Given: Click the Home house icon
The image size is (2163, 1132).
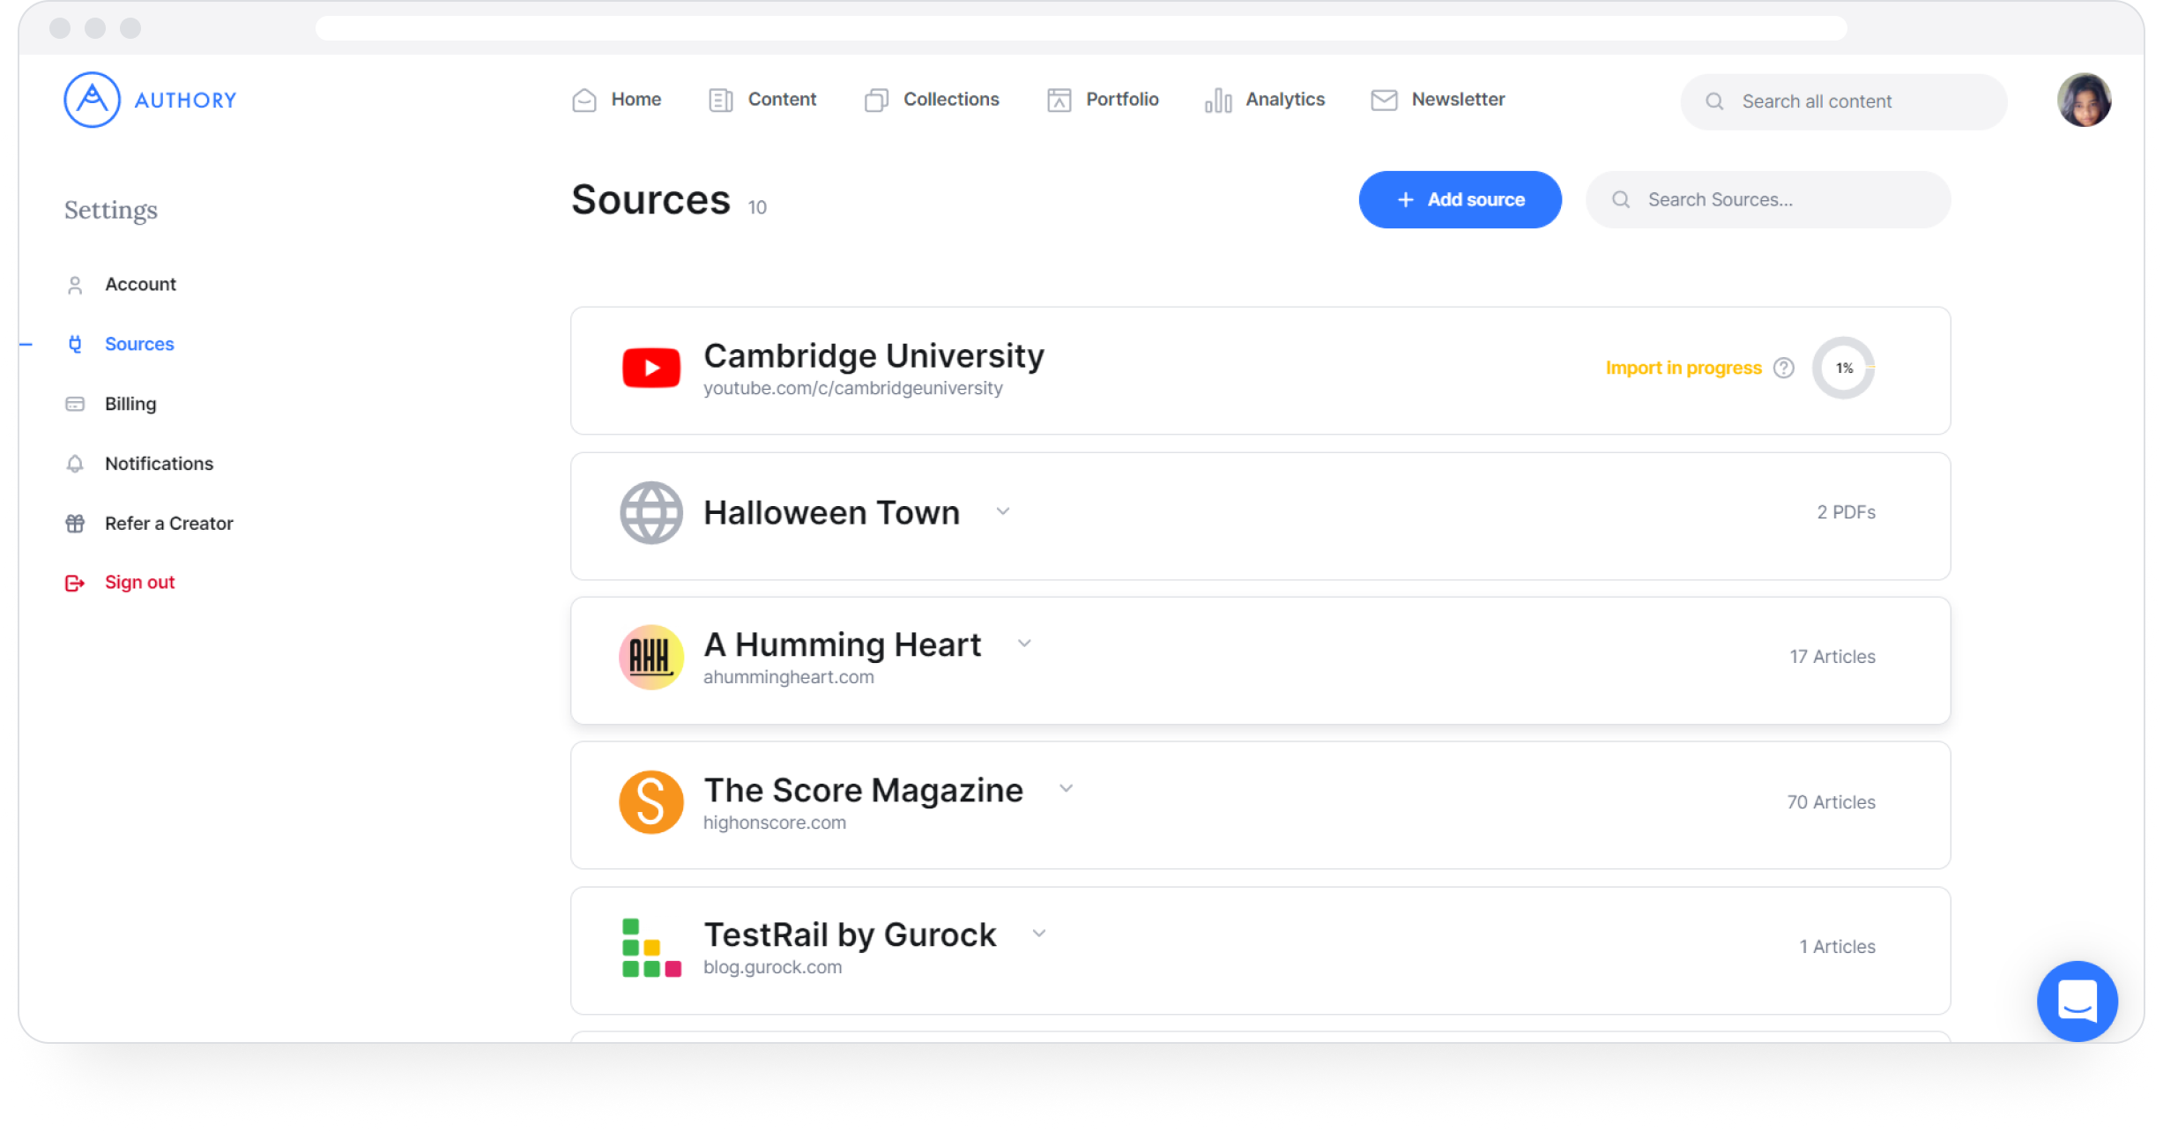Looking at the screenshot, I should point(584,101).
